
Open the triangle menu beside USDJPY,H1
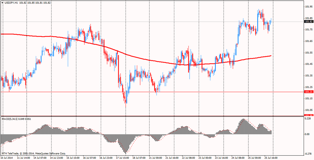[x=2, y=3]
